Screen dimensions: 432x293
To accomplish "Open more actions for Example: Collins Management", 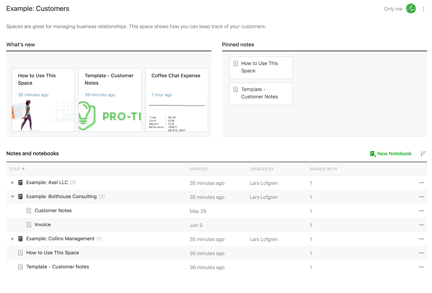I will (x=421, y=239).
